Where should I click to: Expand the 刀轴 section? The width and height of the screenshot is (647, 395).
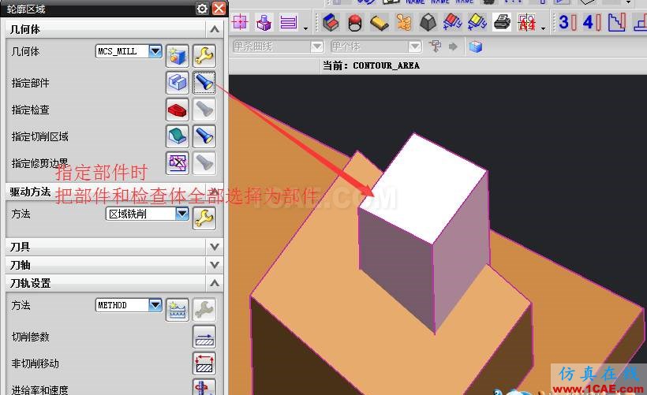pos(214,265)
